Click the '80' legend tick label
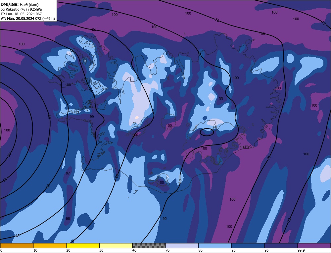The width and height of the screenshot is (331, 253). 201,250
